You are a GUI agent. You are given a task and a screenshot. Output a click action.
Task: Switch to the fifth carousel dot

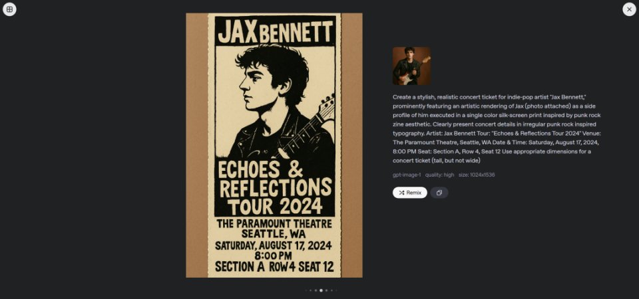tap(326, 290)
